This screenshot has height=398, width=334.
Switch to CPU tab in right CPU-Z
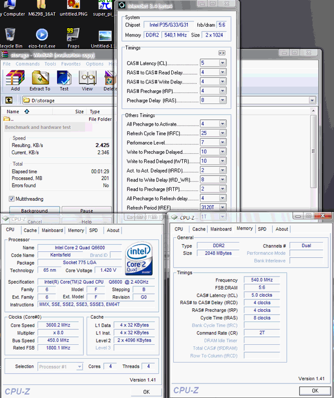(x=178, y=229)
